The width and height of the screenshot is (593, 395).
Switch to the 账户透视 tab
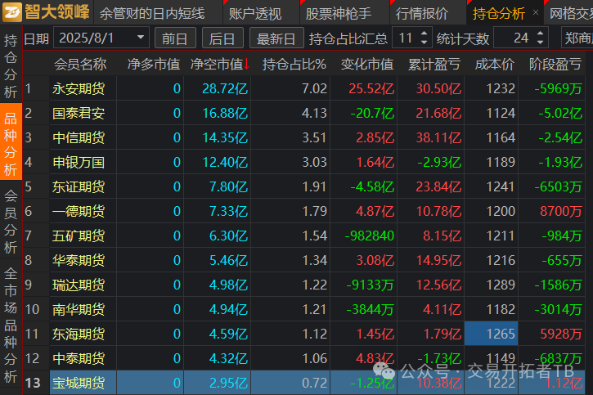coord(255,14)
